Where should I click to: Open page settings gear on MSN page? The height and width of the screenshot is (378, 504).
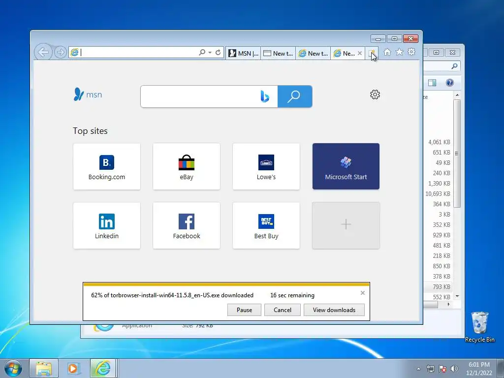pos(375,94)
